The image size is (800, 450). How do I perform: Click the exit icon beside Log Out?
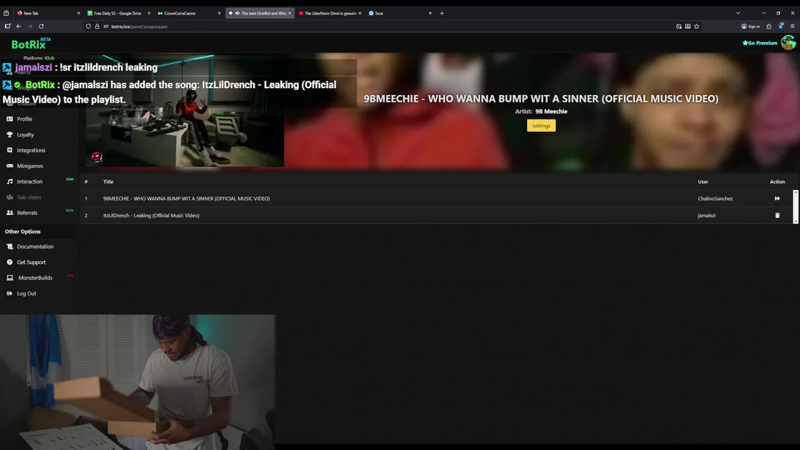9,293
